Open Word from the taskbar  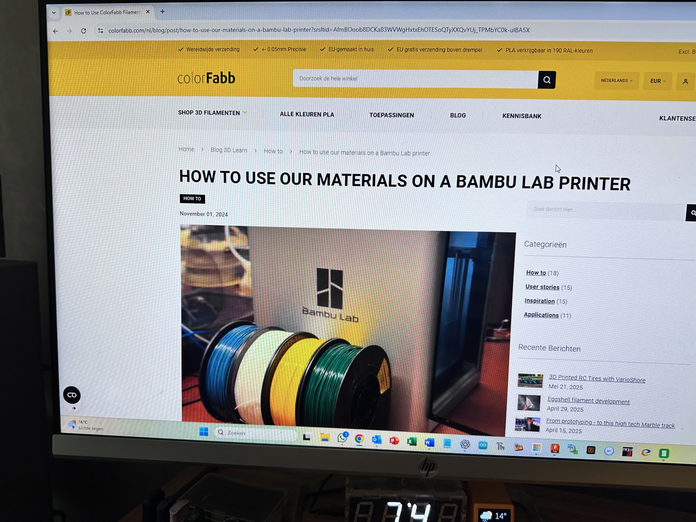pos(429,442)
